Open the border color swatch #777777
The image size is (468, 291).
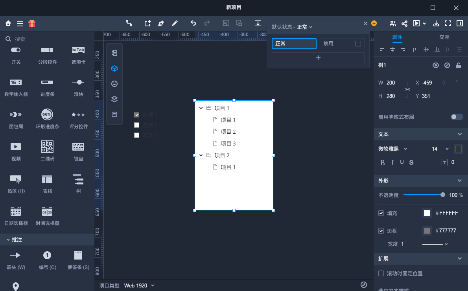(x=427, y=231)
